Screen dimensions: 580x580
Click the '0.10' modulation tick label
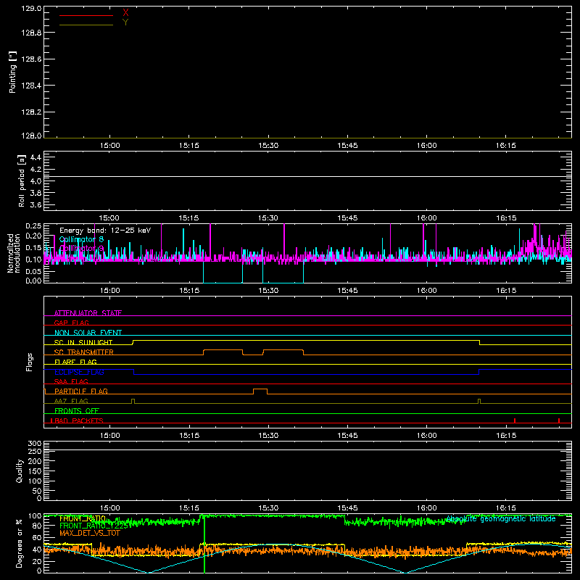coord(33,260)
